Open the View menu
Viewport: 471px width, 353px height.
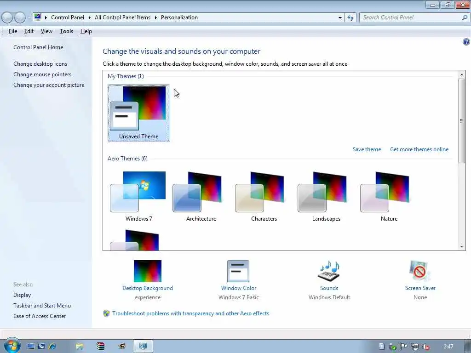coord(46,31)
